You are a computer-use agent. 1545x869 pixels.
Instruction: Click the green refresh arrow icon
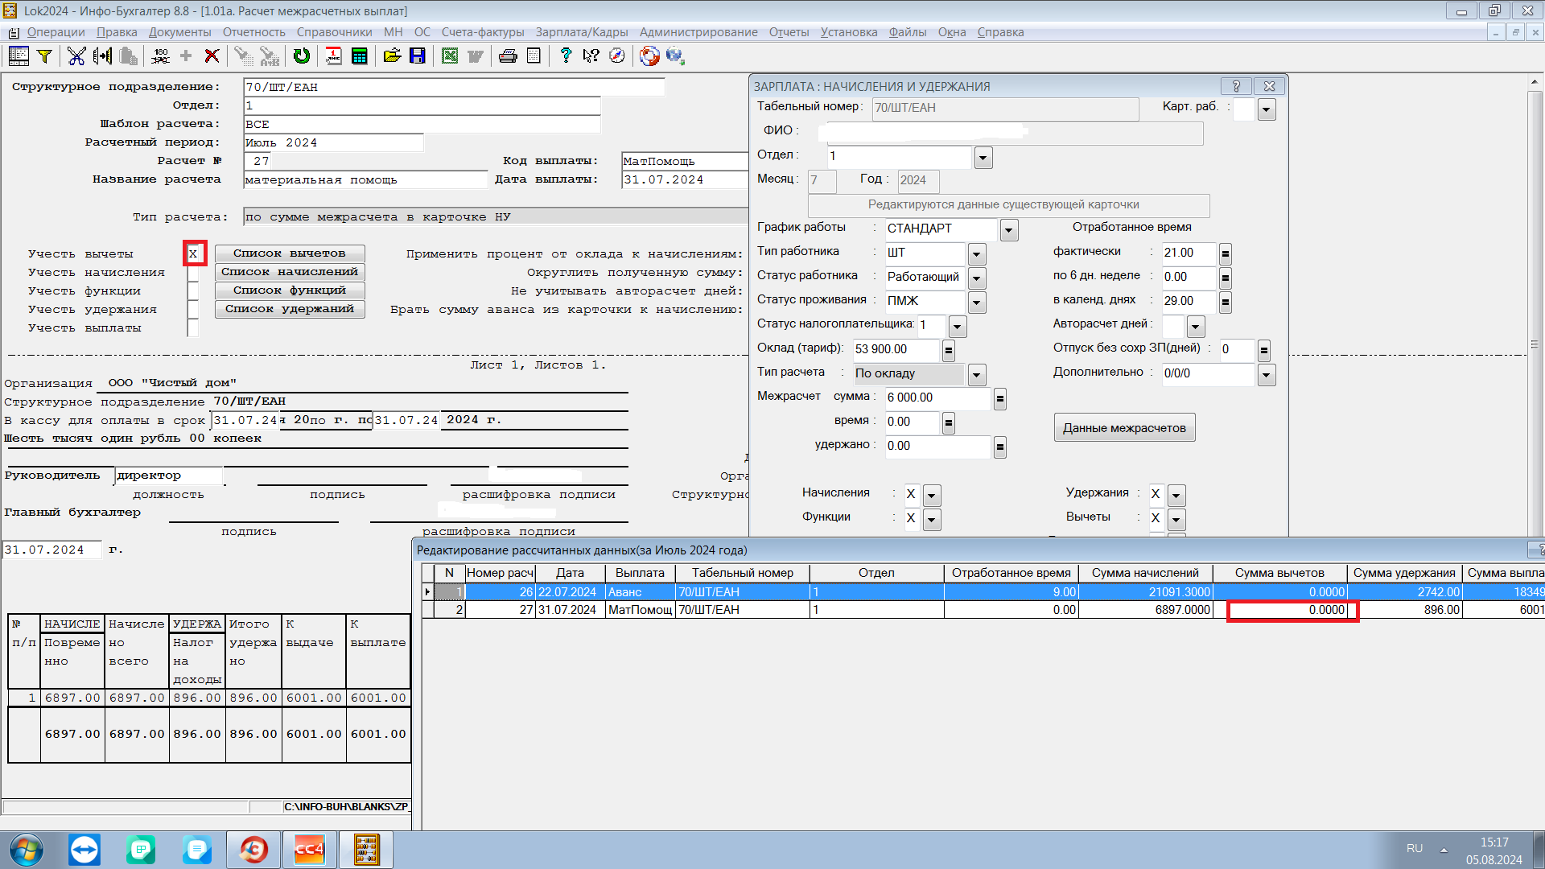302,56
